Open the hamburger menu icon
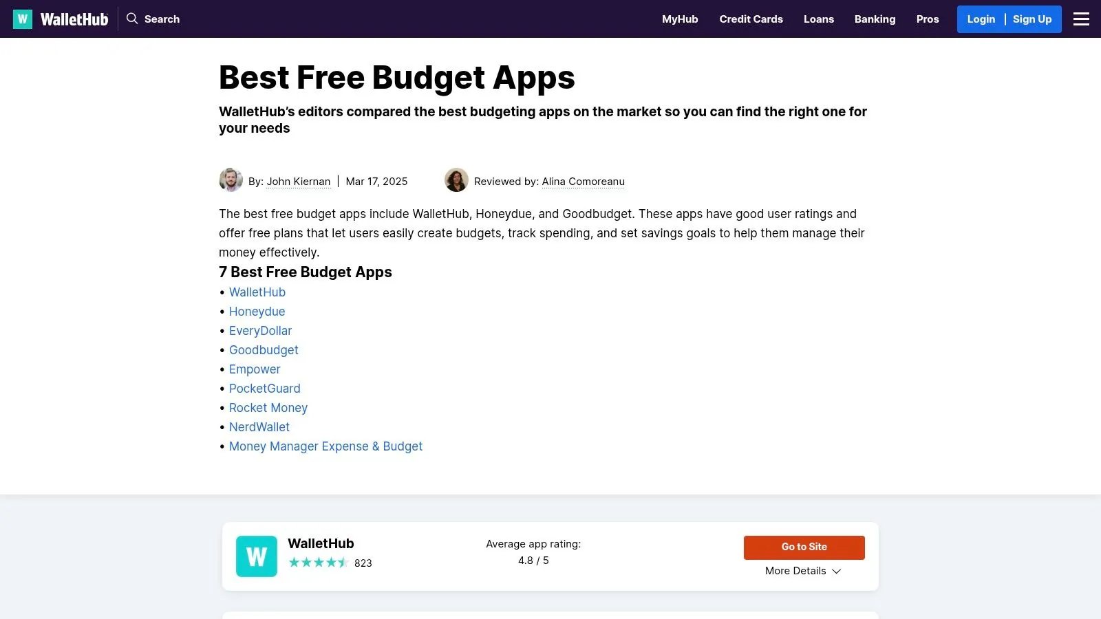Viewport: 1101px width, 619px height. click(x=1081, y=19)
